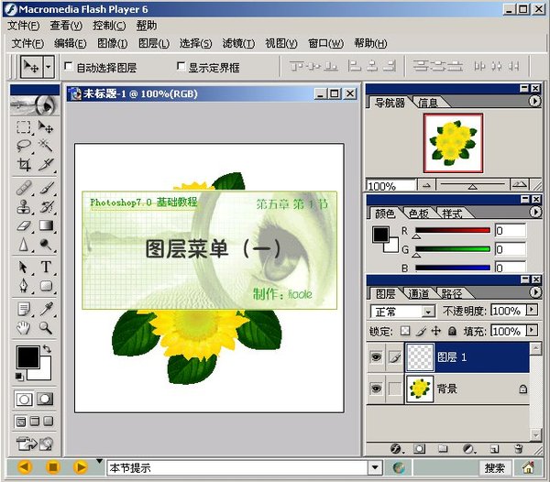Select the Slice tool

pos(46,164)
